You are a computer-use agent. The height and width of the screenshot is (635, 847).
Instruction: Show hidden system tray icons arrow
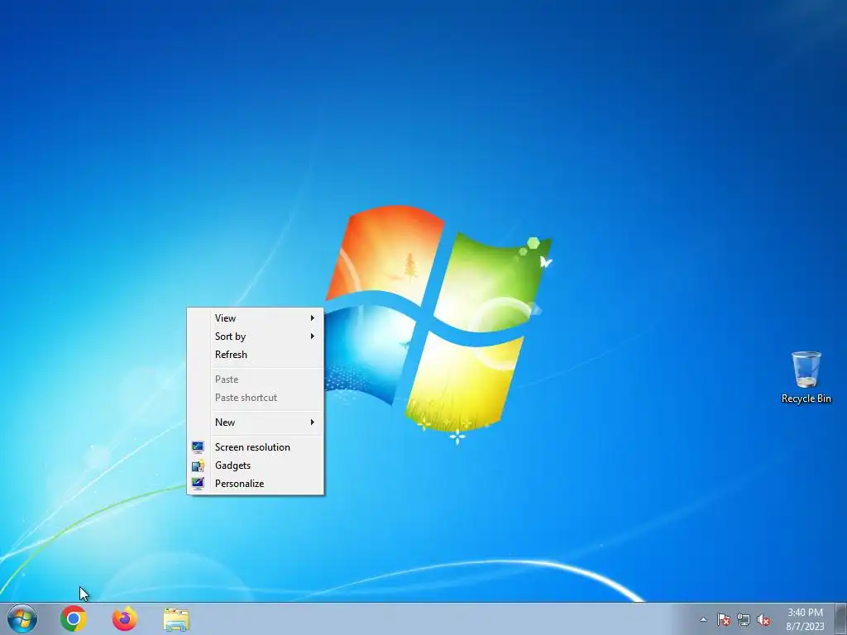[703, 619]
